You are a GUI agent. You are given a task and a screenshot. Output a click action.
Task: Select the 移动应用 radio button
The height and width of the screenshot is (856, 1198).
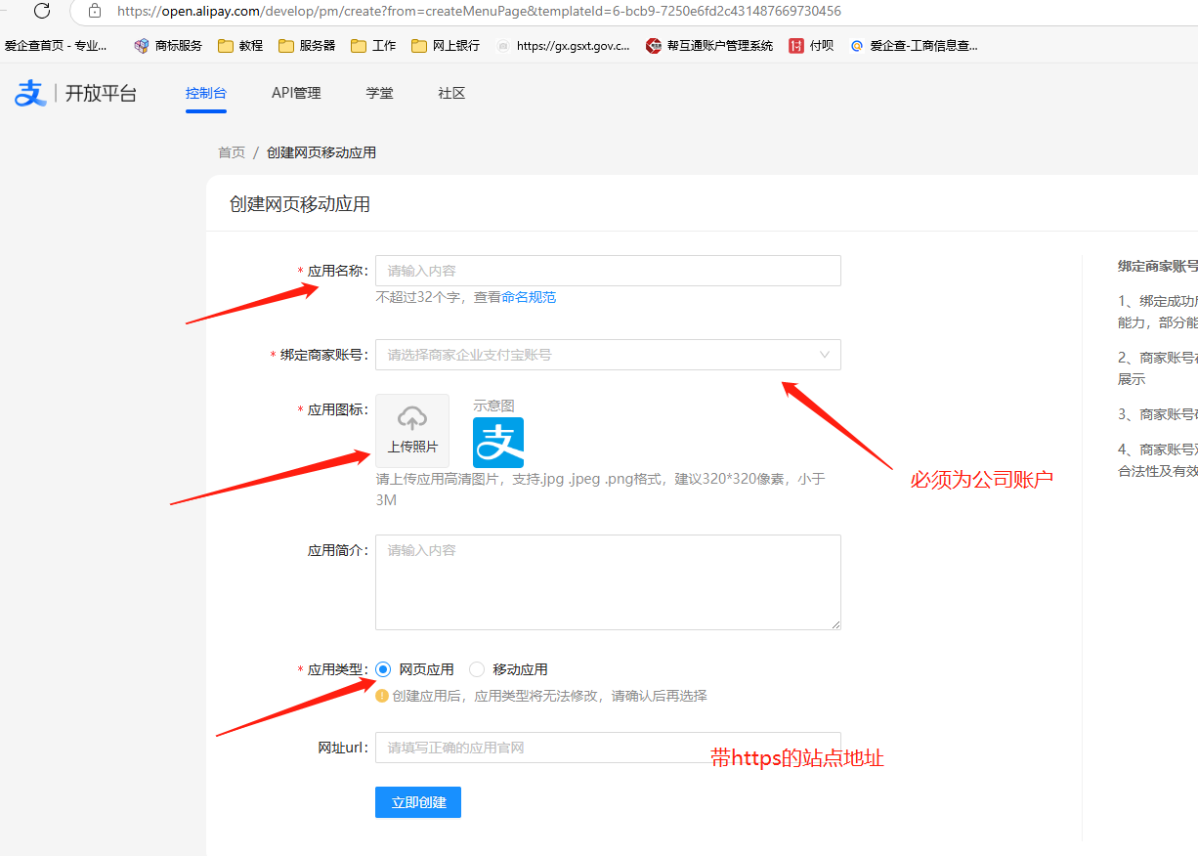(x=477, y=669)
